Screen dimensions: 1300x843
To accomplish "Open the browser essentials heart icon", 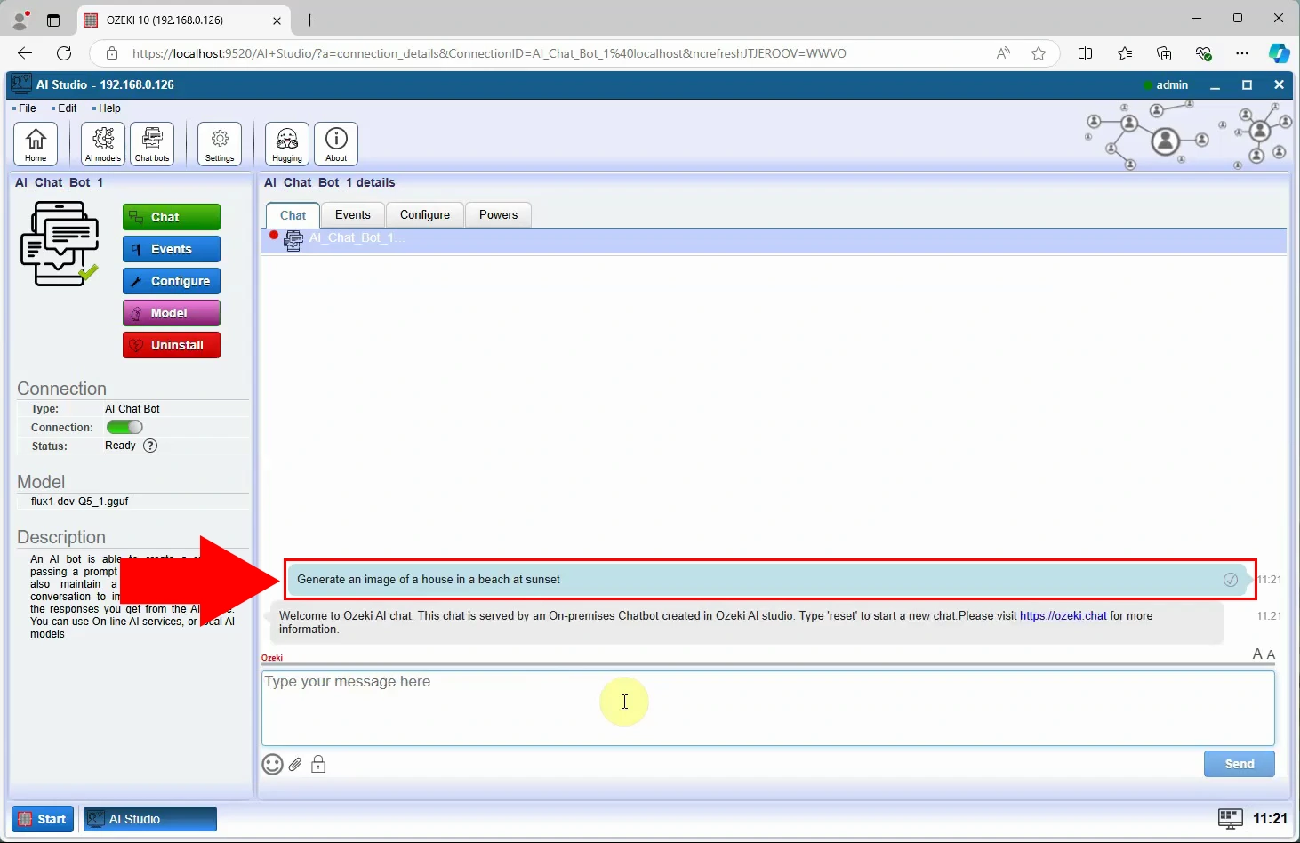I will tap(1204, 53).
